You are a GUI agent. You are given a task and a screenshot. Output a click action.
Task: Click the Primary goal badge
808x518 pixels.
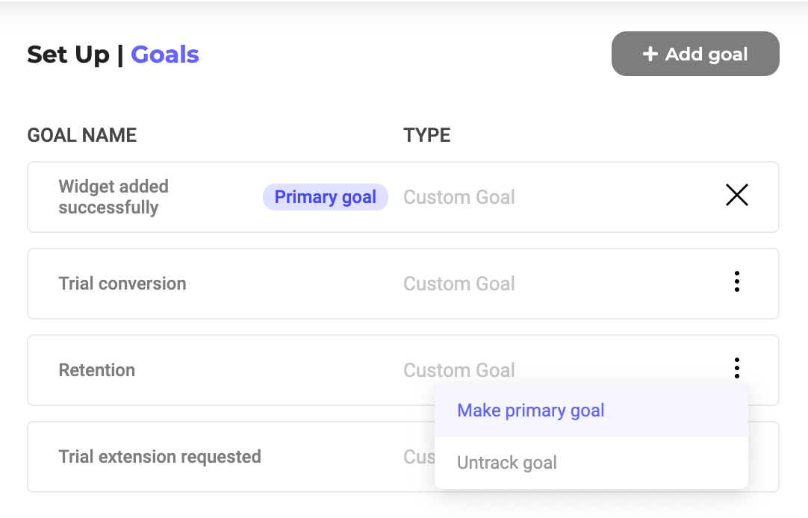[x=325, y=197]
